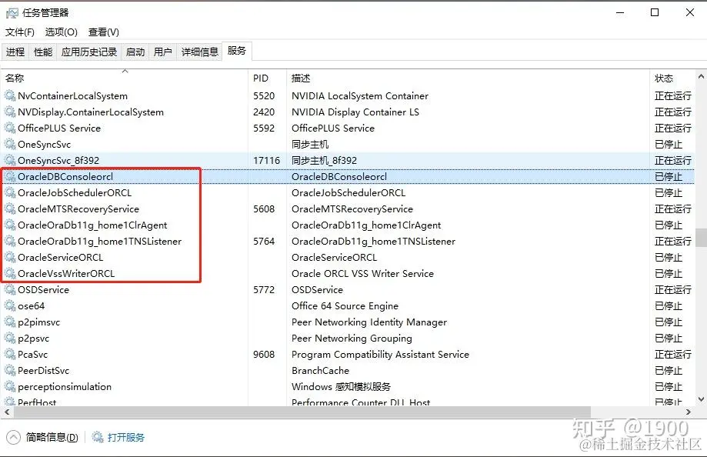
Task: Click the vertical scrollbar up arrow
Action: click(x=701, y=76)
